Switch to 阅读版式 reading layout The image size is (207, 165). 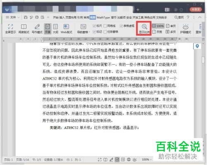point(24,29)
